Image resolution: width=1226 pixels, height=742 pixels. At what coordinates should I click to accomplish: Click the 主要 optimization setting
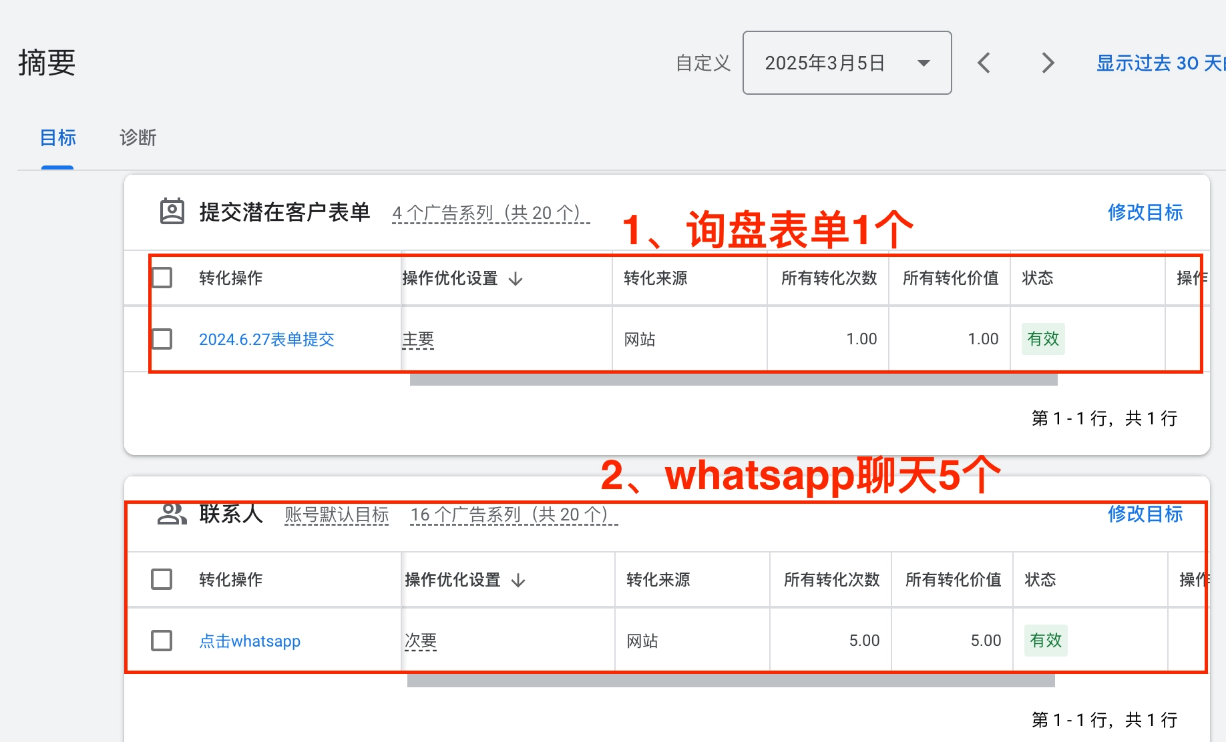tap(418, 340)
